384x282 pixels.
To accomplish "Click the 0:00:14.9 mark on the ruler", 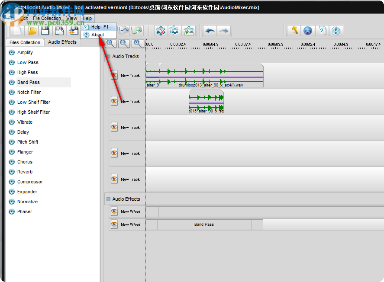I will point(341,44).
